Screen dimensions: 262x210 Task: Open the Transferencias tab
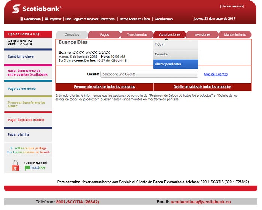pos(137,35)
